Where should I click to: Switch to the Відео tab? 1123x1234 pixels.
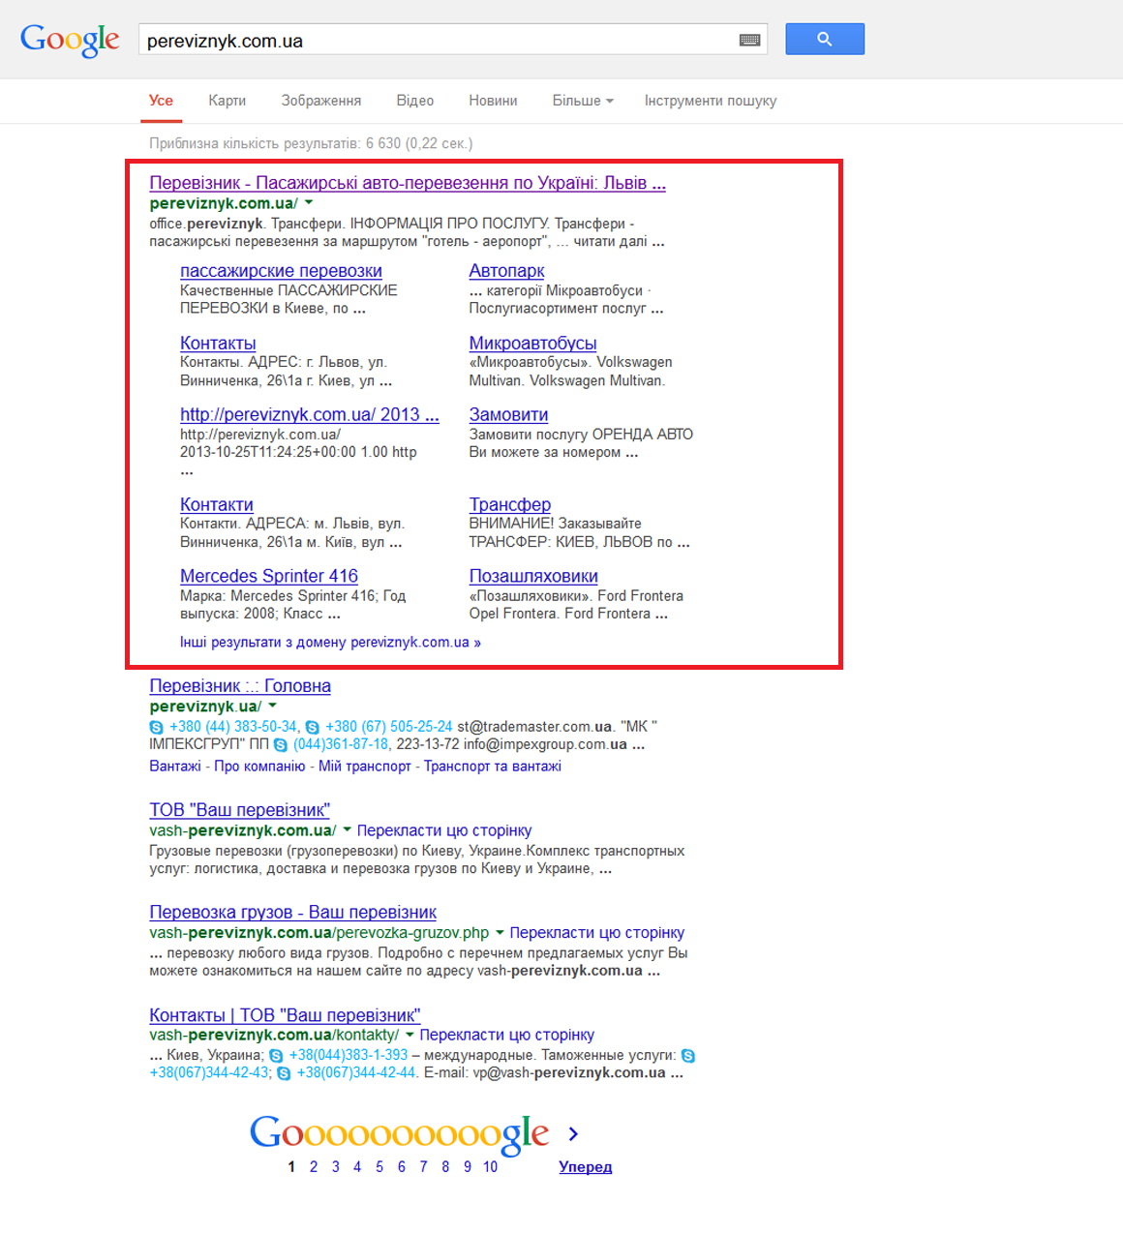[x=414, y=101]
